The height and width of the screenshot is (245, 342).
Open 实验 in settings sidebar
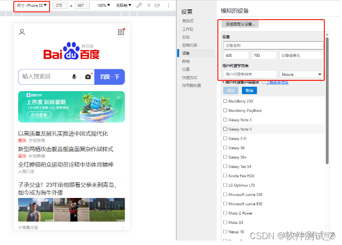tap(186, 37)
